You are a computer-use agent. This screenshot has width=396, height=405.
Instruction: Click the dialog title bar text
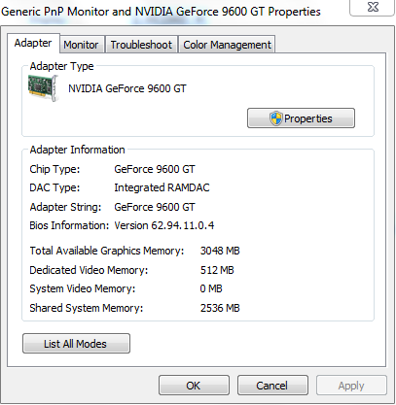tap(161, 12)
